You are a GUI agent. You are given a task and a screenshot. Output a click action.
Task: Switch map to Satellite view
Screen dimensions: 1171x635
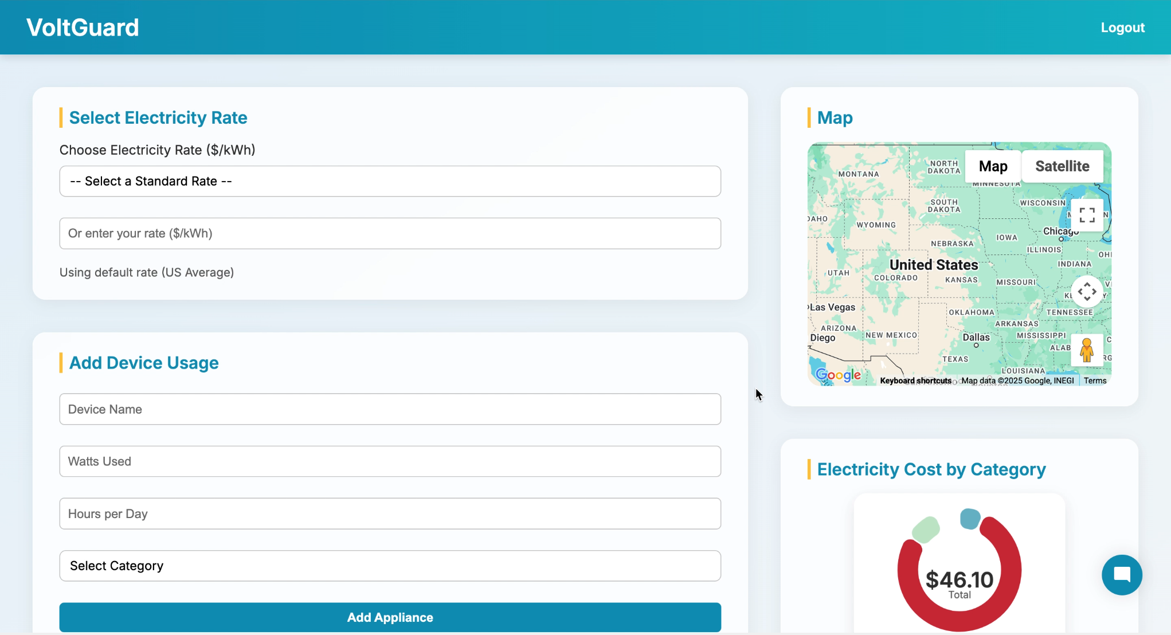(1062, 166)
